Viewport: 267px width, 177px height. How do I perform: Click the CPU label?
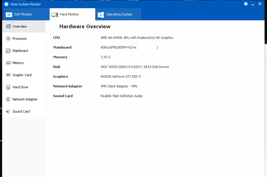[x=56, y=38]
